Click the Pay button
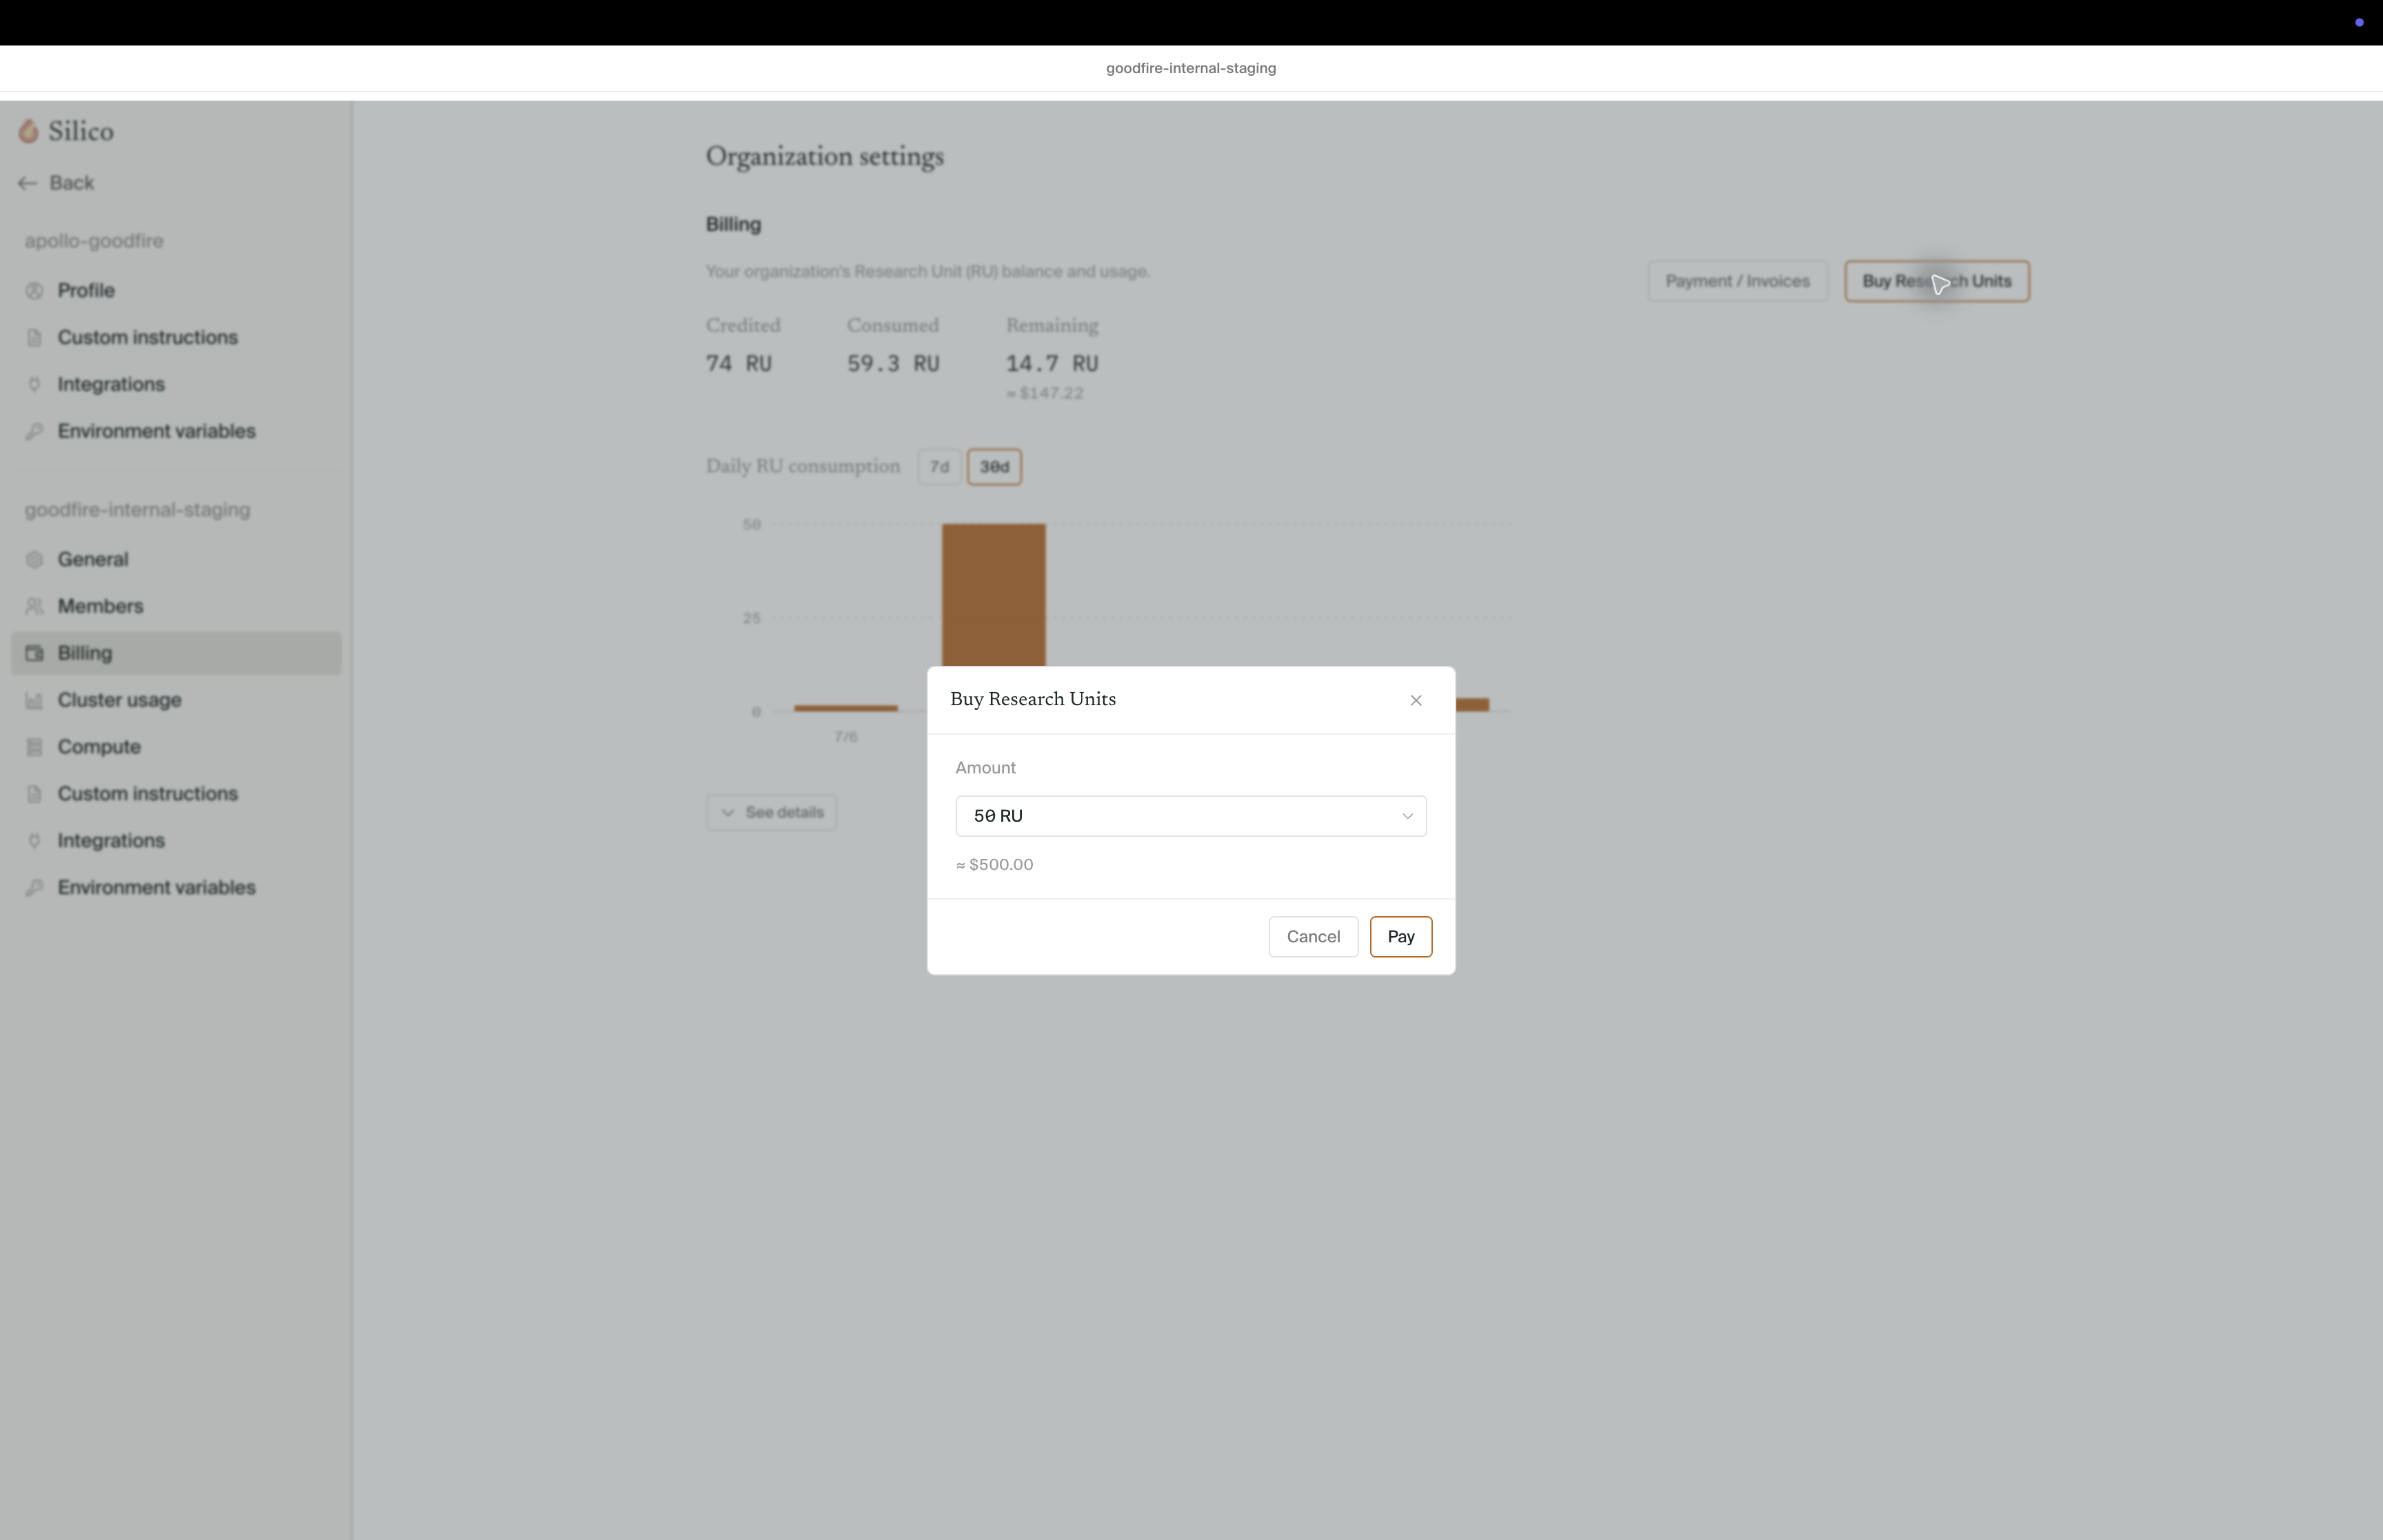 click(1401, 937)
